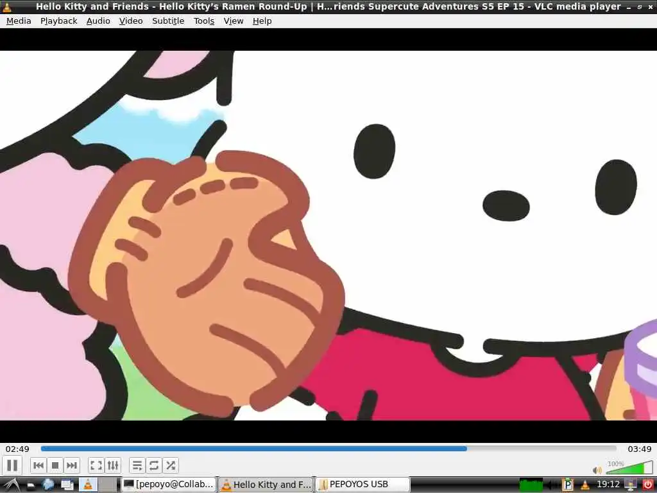
Task: Click the video display area
Action: click(328, 235)
